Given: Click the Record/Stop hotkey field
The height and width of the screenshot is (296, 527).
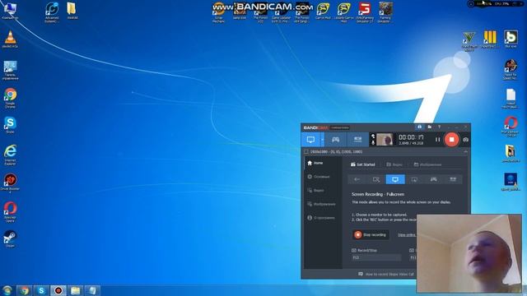Looking at the screenshot, I should click(376, 257).
